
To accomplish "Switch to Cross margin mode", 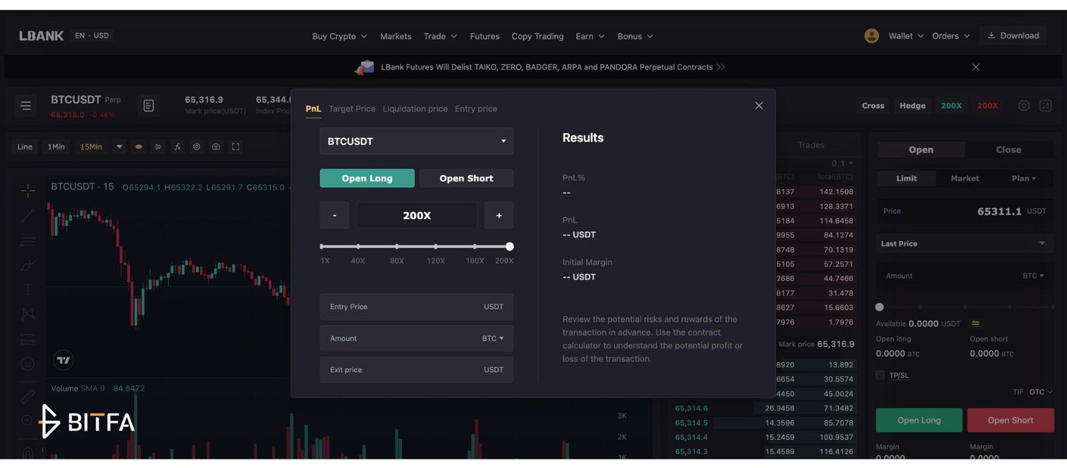I will (873, 106).
